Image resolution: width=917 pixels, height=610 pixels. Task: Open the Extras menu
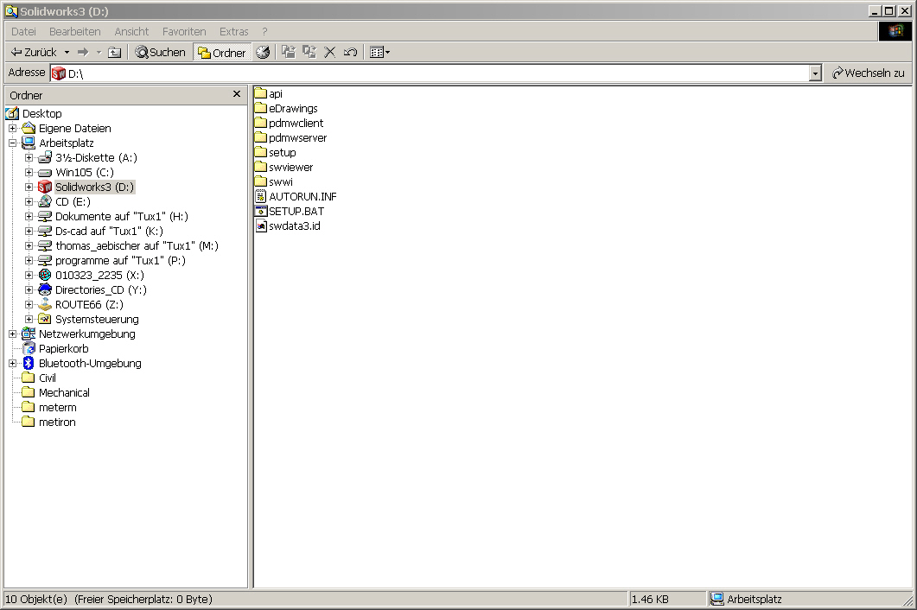pos(233,31)
